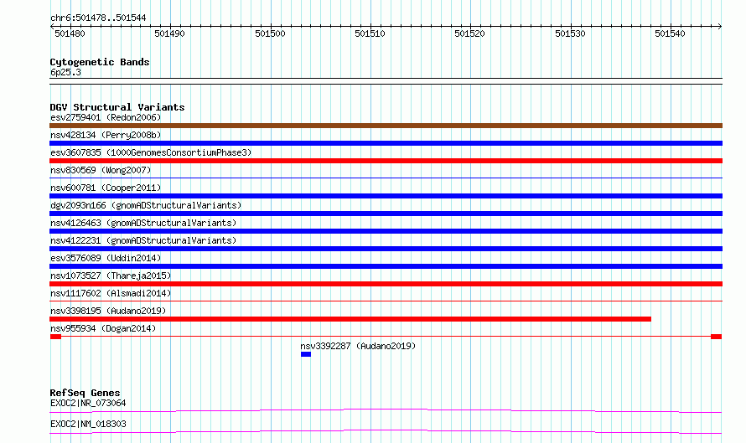This screenshot has width=746, height=443.
Task: Click the Cytogenetic Bands track title
Action: (x=100, y=62)
